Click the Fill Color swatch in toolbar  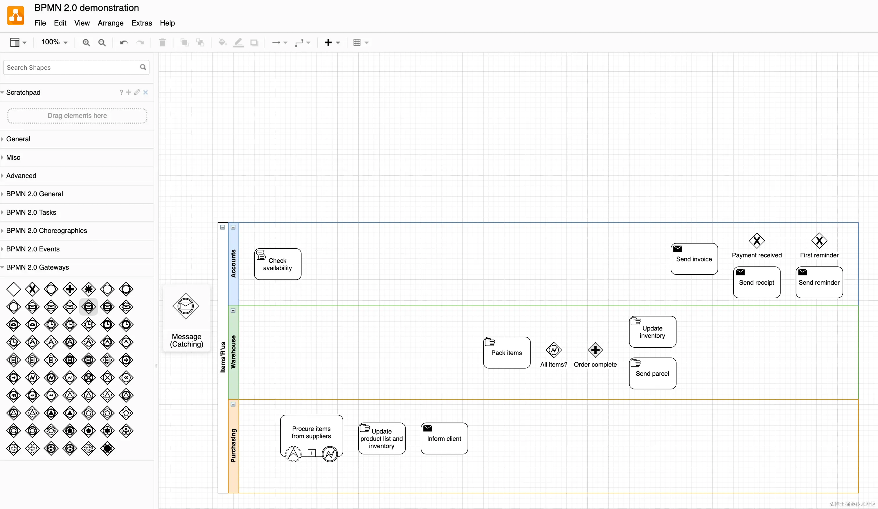pos(222,42)
